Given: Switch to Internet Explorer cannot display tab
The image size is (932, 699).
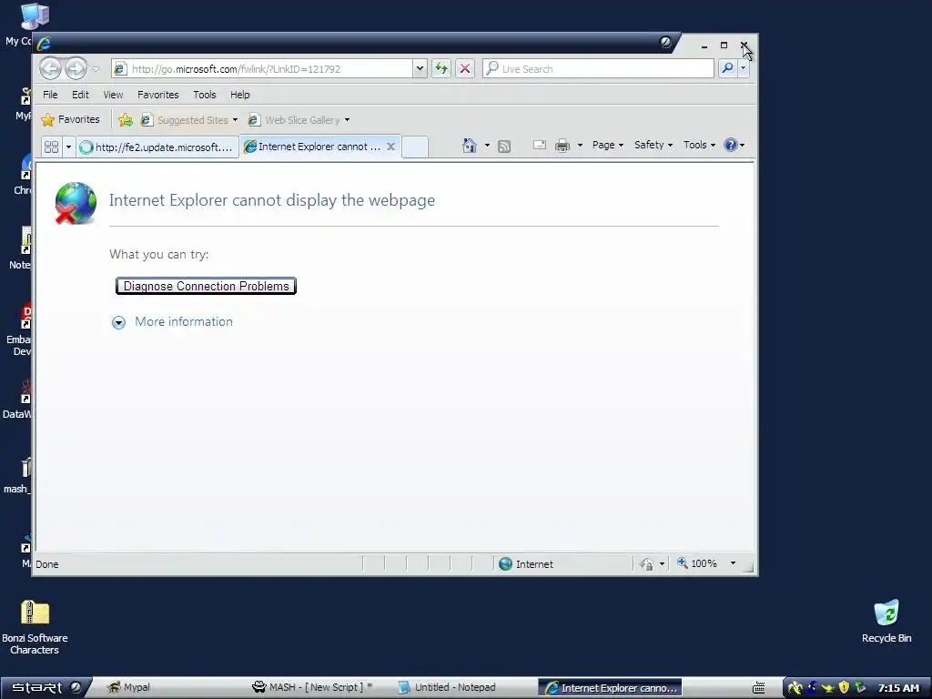Looking at the screenshot, I should coord(313,147).
